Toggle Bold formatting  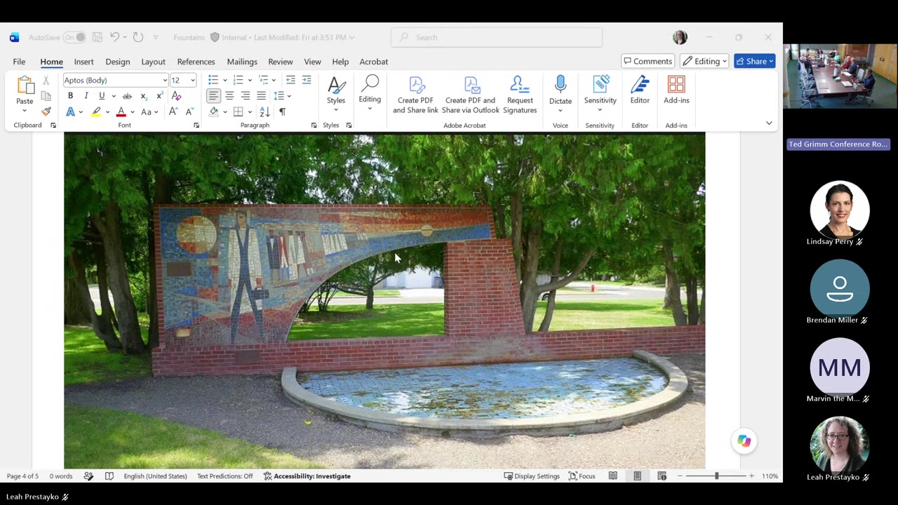[70, 96]
